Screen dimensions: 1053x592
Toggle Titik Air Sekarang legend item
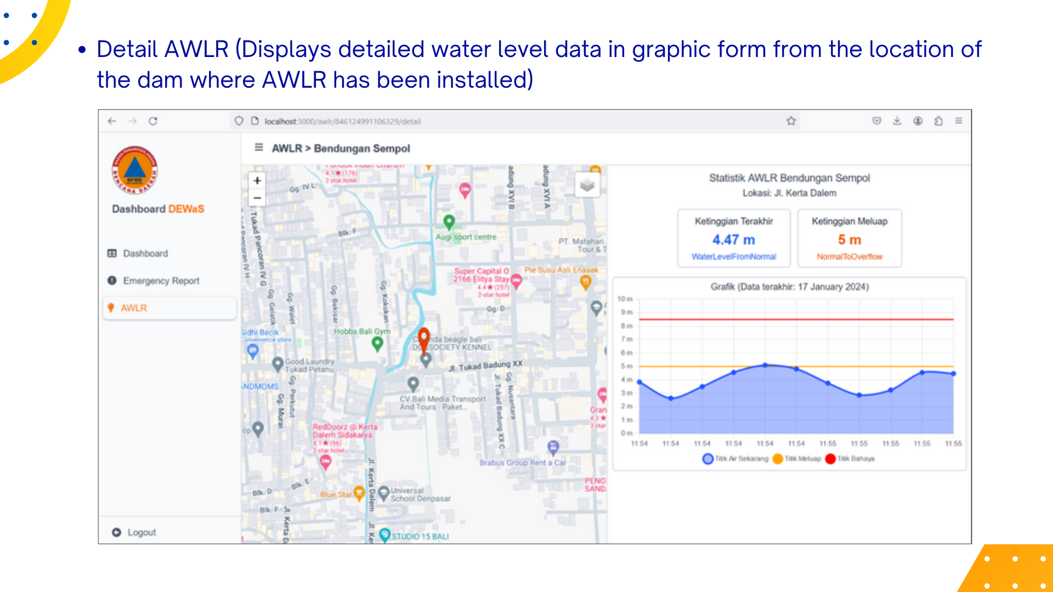coord(735,459)
